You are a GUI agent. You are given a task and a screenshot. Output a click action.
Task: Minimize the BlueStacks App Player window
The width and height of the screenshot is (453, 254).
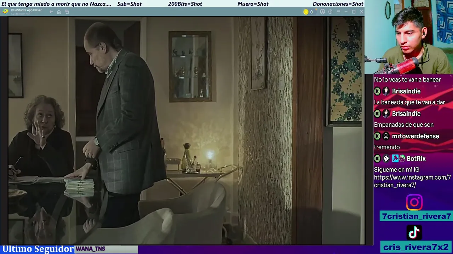tap(346, 12)
